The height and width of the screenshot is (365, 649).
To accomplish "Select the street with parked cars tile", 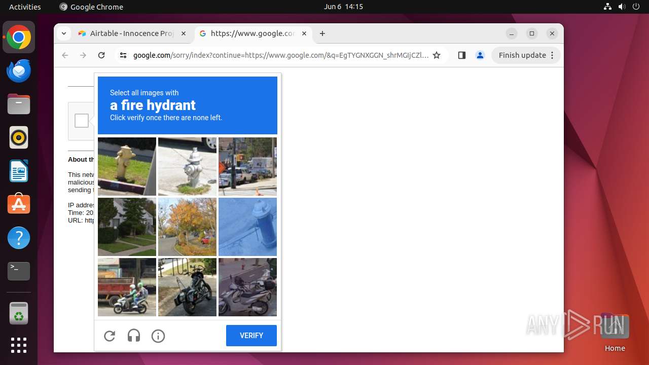I will tap(247, 166).
